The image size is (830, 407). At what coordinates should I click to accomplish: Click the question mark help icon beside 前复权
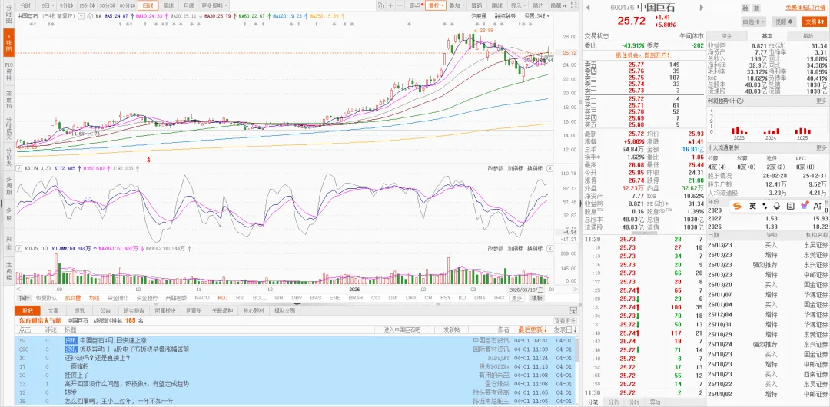81,16
